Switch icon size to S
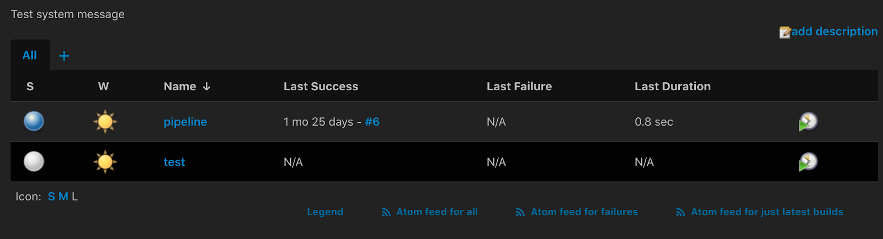Viewport: 883px width, 239px height. click(51, 197)
